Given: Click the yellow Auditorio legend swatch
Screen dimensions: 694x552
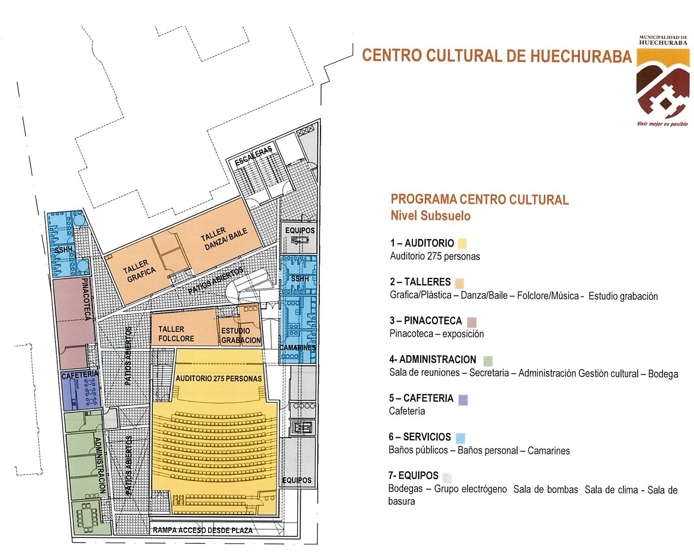Looking at the screenshot, I should coord(462,244).
